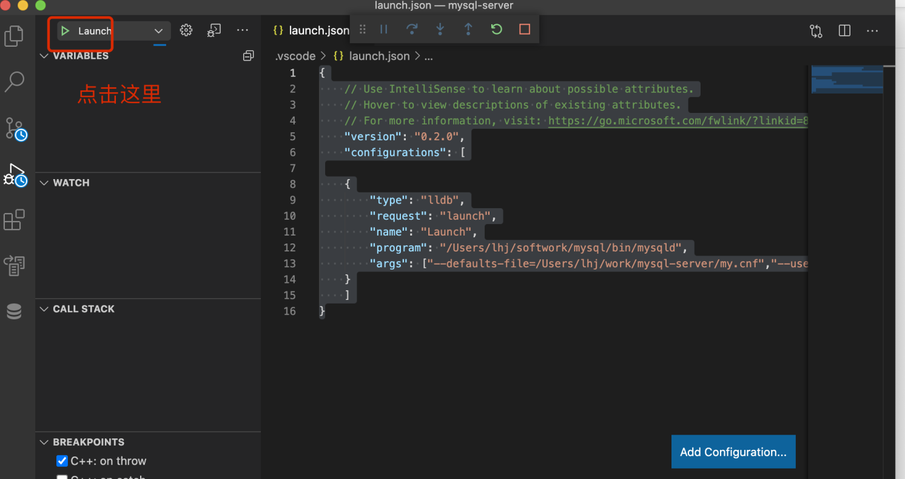Click the "request" key text

(x=399, y=216)
